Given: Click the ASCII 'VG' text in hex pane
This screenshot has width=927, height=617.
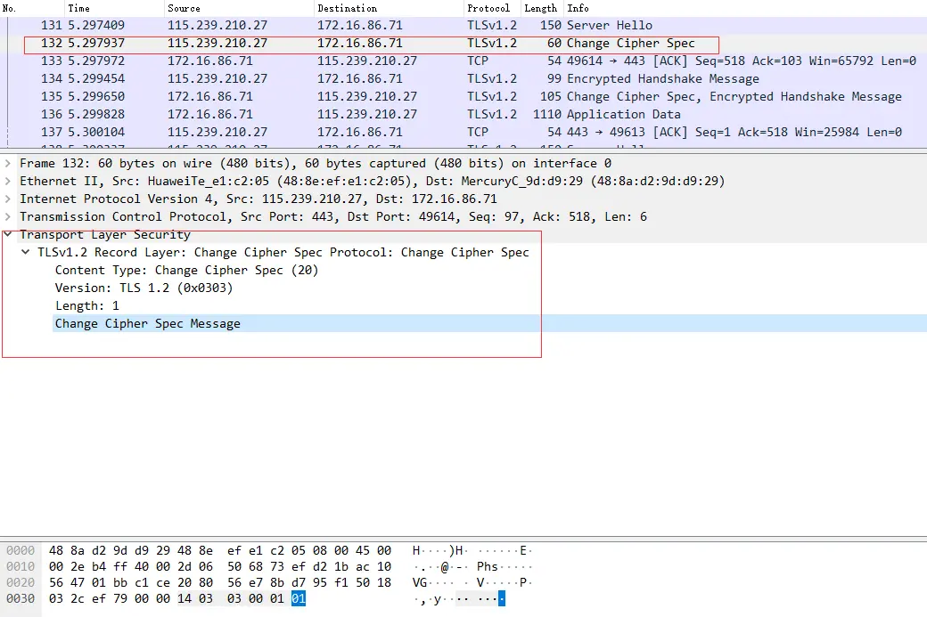Looking at the screenshot, I should coord(420,582).
